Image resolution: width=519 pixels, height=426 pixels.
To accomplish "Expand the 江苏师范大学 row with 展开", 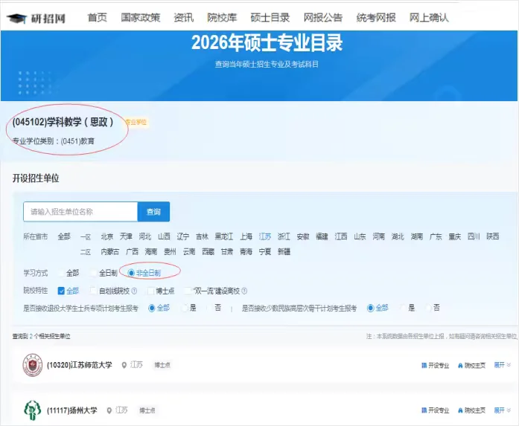I will click(502, 365).
